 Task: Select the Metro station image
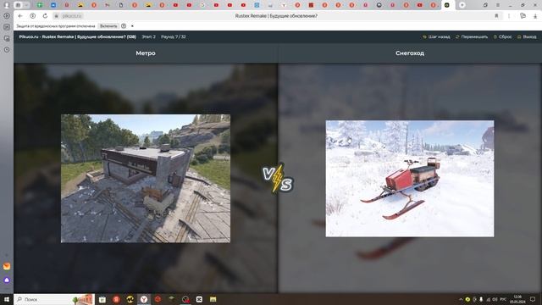(146, 179)
